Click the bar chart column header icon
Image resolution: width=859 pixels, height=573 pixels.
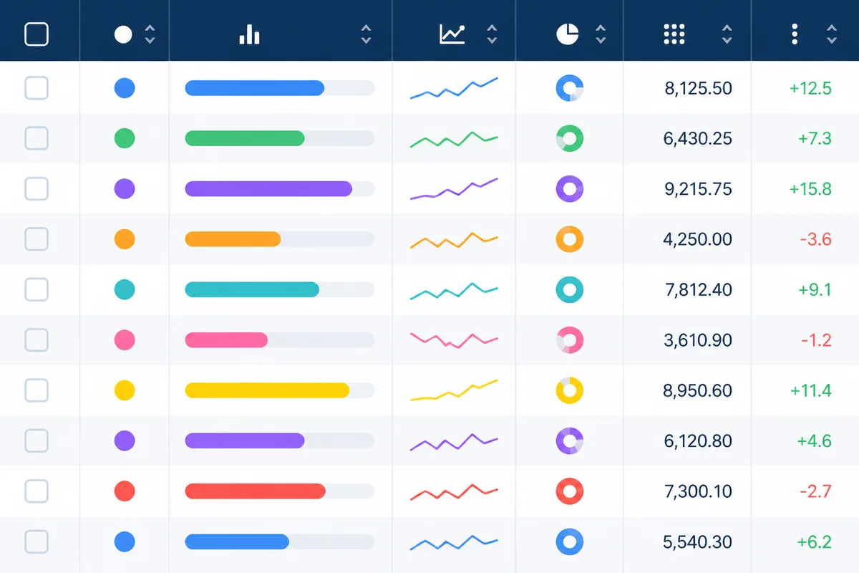click(249, 34)
